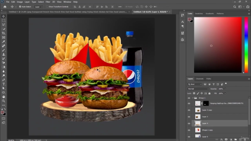Select the Pen tool
Viewport: 251px width, 141px height.
click(x=4, y=80)
